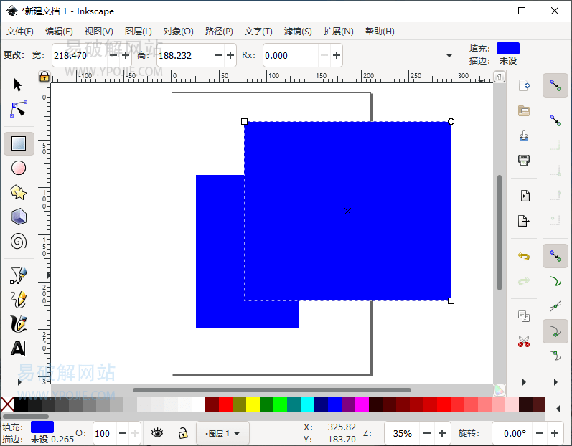Image resolution: width=572 pixels, height=446 pixels.
Task: Open the 编辑(E) menu
Action: pos(59,32)
